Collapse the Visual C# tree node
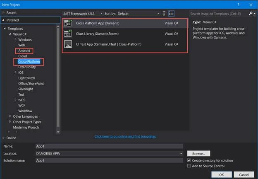 (10, 34)
